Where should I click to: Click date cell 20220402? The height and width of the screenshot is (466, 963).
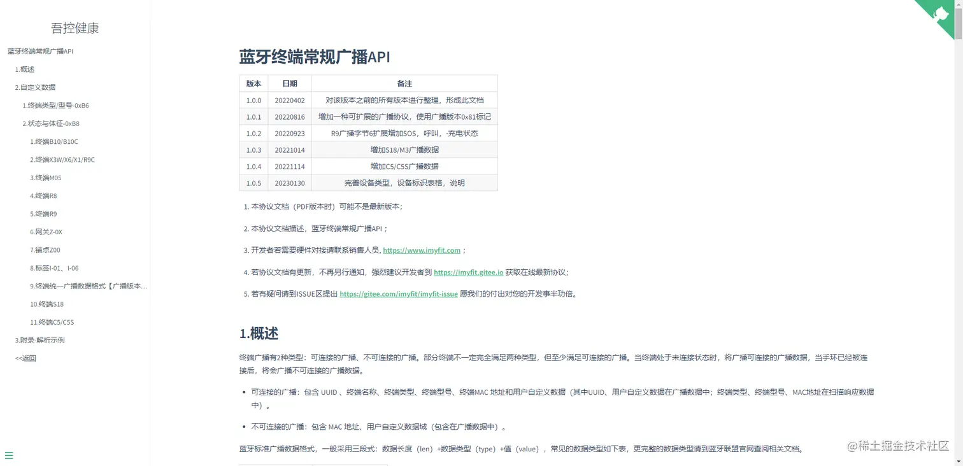(x=290, y=100)
